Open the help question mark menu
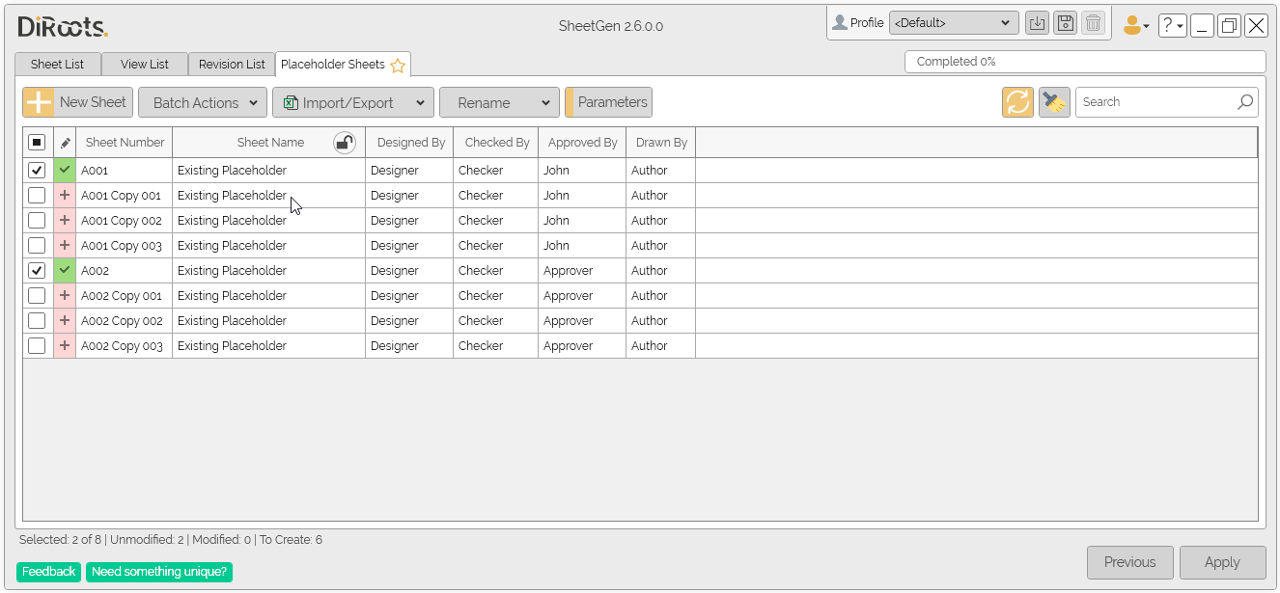Image resolution: width=1280 pixels, height=593 pixels. point(1172,24)
